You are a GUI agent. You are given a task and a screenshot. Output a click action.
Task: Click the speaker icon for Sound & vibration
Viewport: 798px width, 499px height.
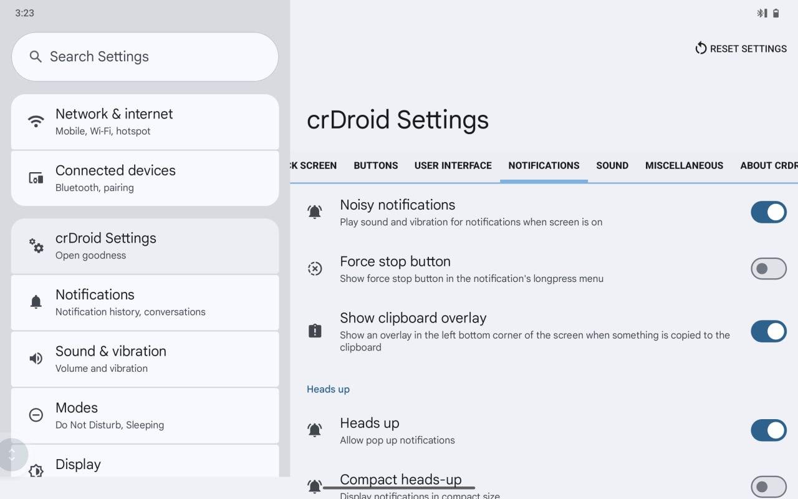point(36,359)
